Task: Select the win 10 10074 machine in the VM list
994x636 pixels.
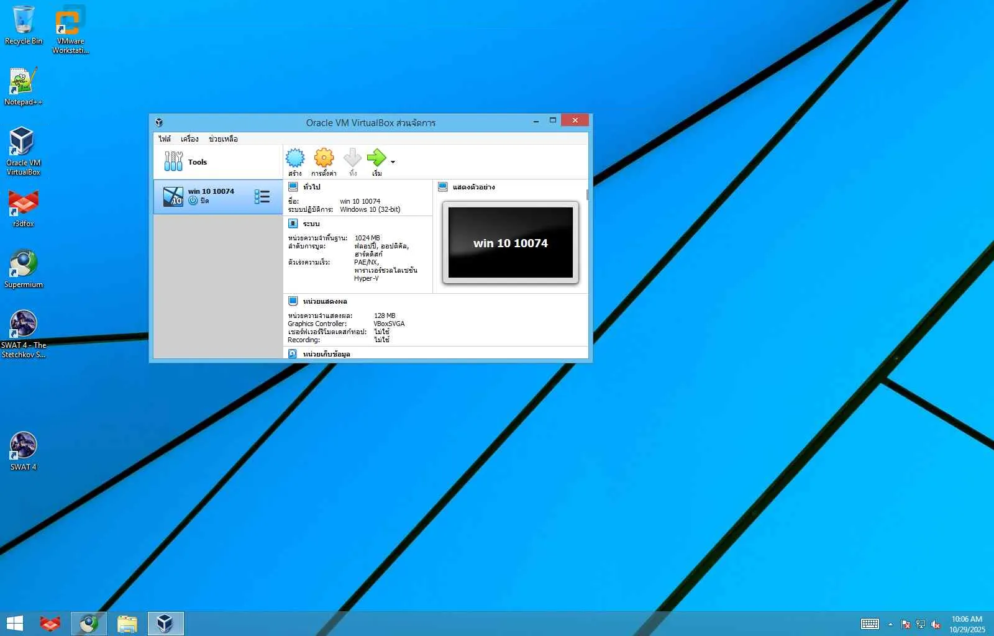Action: click(x=217, y=197)
